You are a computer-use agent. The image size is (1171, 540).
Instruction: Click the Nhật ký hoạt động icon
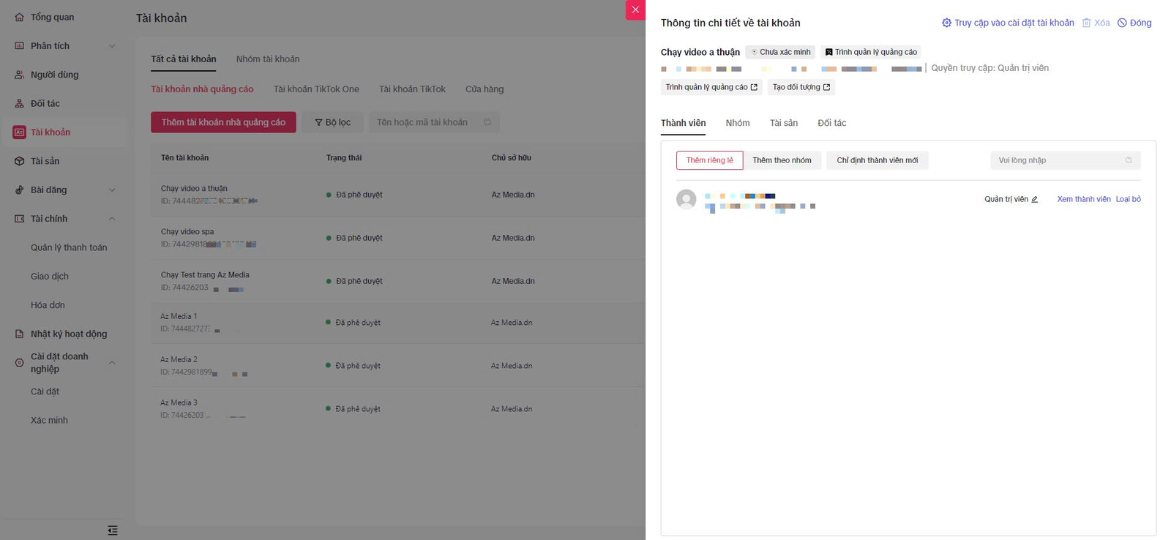19,334
